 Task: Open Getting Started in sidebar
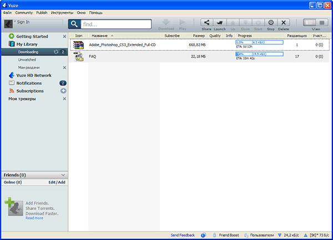point(32,37)
